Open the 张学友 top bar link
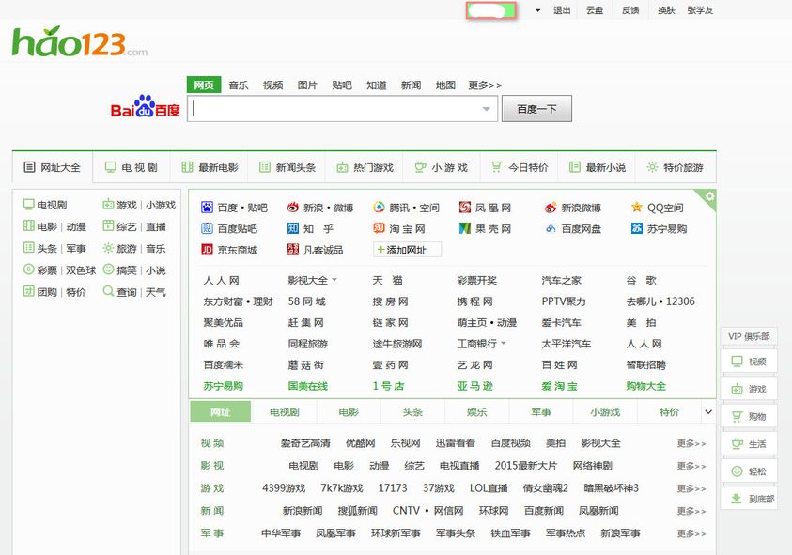Screen dimensions: 792x555 pyautogui.click(x=700, y=10)
